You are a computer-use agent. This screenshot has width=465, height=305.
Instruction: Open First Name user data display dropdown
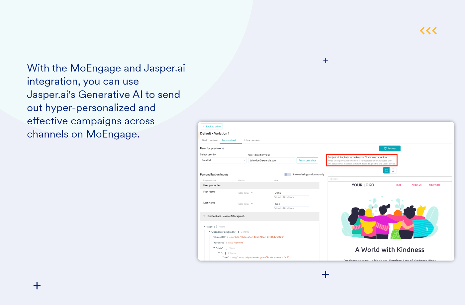click(x=246, y=193)
